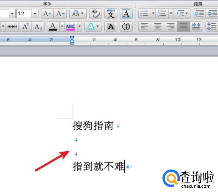218x196 pixels.
Task: Toggle superscript formatting
Action: [x=25, y=26]
